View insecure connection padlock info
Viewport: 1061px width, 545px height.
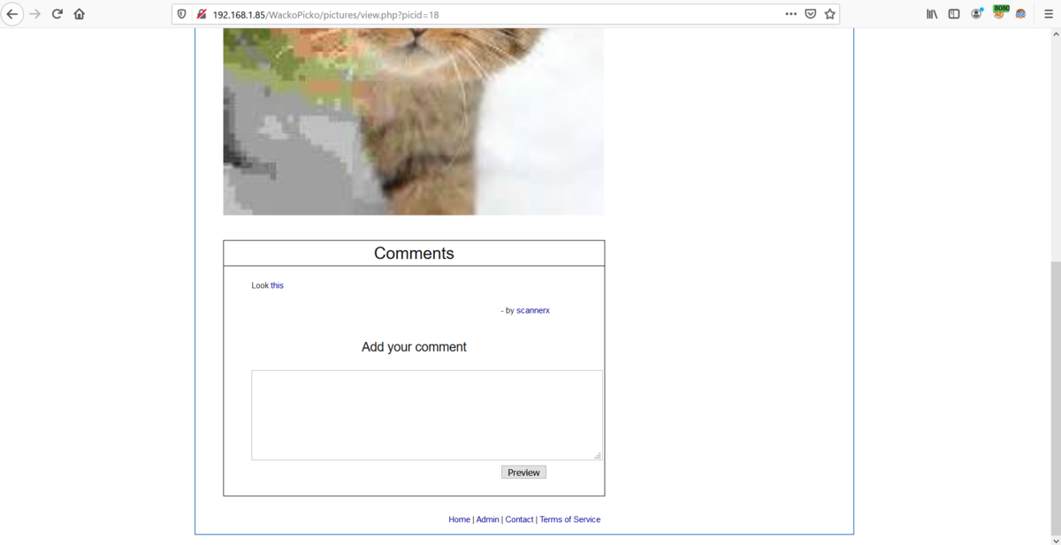[x=202, y=14]
